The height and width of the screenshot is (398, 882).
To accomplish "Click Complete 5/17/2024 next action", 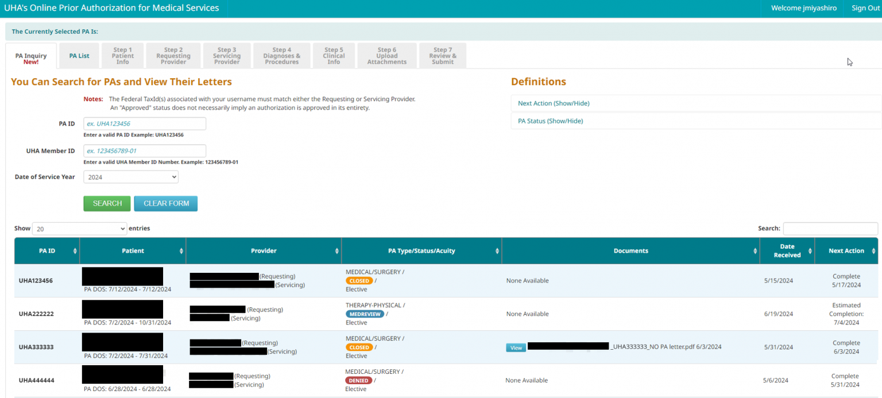I will tap(846, 281).
